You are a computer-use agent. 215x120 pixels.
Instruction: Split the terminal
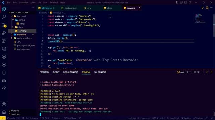pyautogui.click(x=194, y=72)
